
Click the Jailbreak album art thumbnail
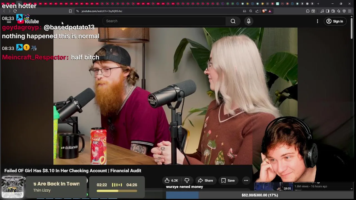[x=13, y=187]
